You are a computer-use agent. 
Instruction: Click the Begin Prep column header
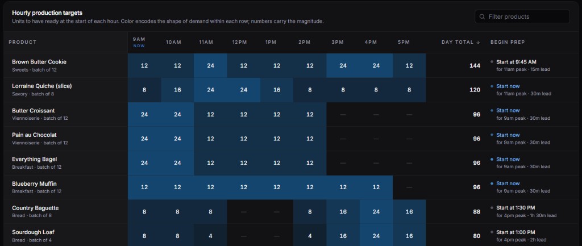[x=508, y=42]
